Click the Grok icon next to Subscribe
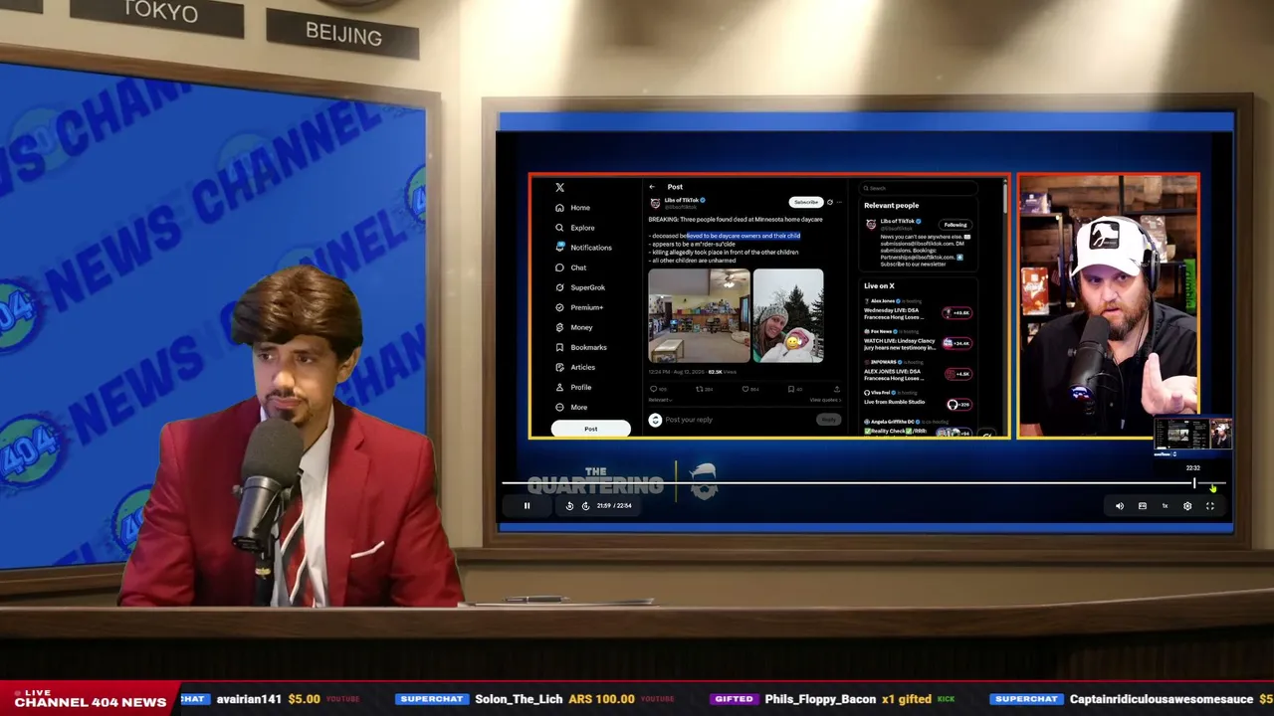 tap(830, 202)
